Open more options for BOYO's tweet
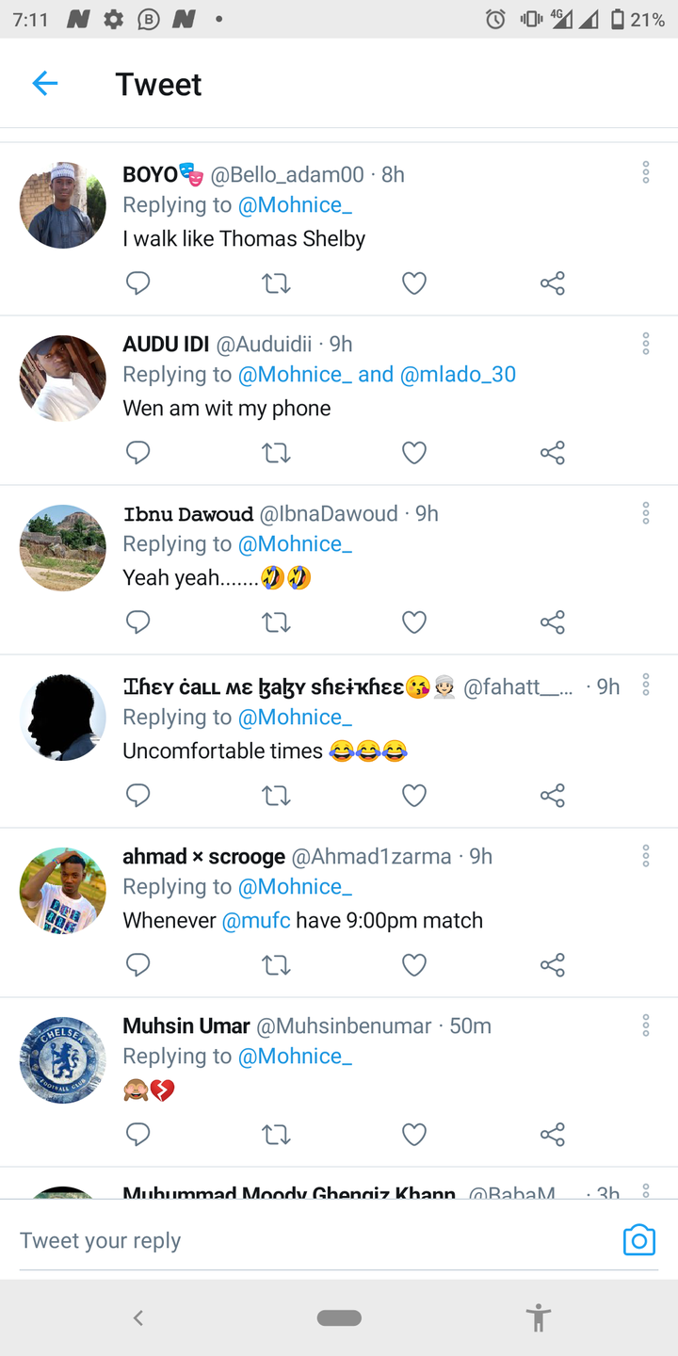Image resolution: width=678 pixels, height=1356 pixels. point(646,171)
